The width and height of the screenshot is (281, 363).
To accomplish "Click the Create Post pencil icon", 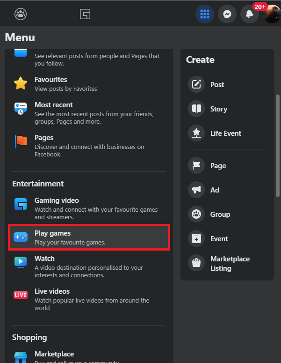I will (x=196, y=84).
